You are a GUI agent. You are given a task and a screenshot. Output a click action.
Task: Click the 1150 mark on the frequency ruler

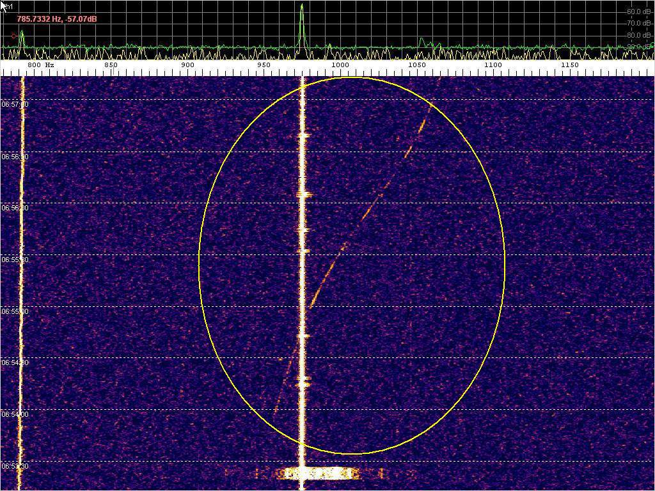(569, 65)
